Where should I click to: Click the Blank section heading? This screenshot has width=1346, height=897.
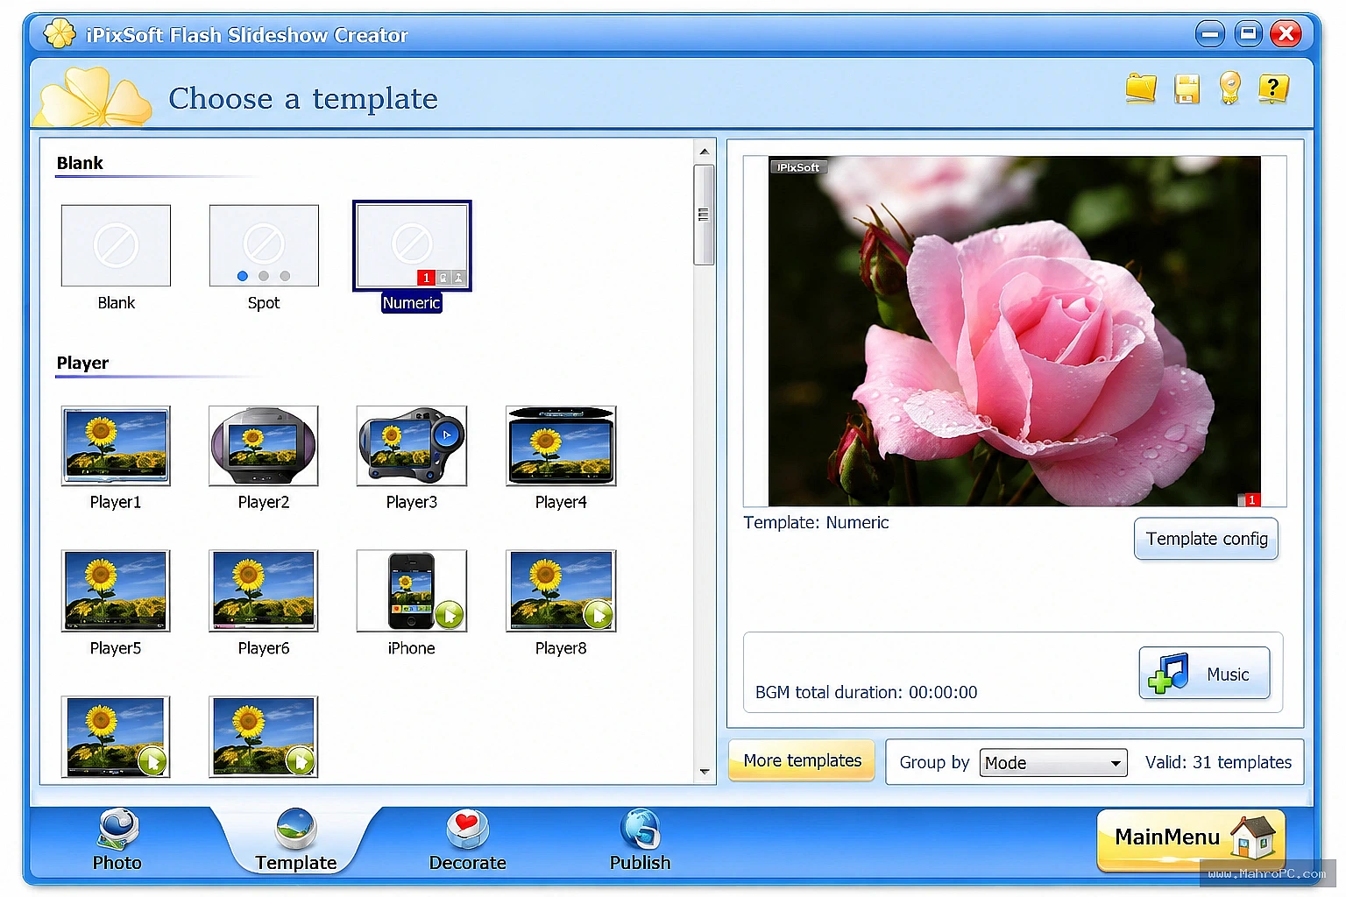(x=80, y=163)
